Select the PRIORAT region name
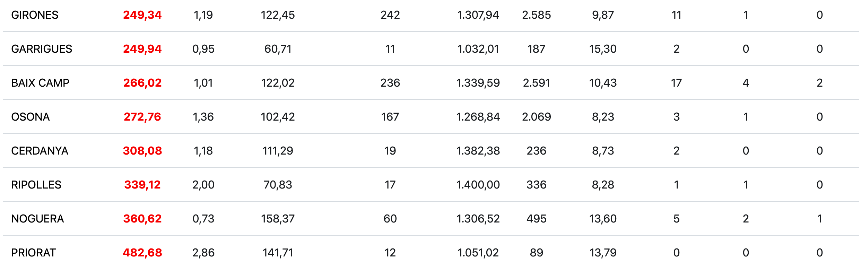The width and height of the screenshot is (861, 271). coord(33,253)
